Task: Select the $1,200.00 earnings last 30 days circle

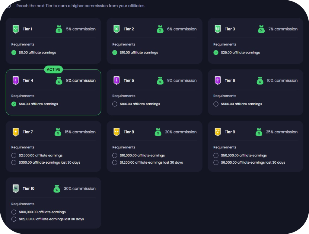Action: [x=115, y=163]
